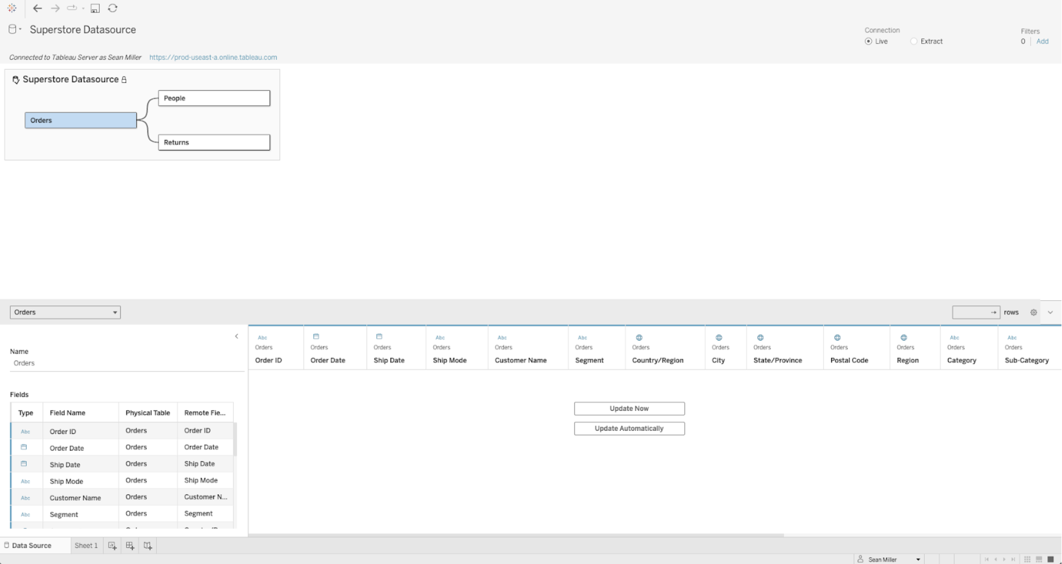Add a new worksheet icon
The width and height of the screenshot is (1062, 564).
pos(112,546)
